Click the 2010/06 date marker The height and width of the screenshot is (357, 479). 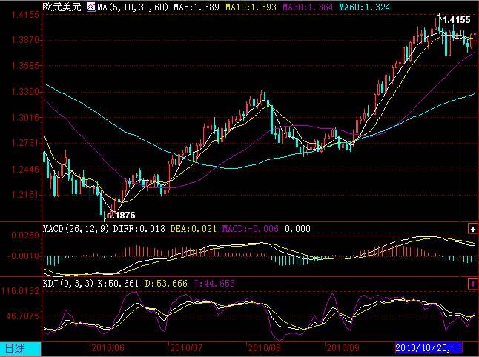(108, 348)
